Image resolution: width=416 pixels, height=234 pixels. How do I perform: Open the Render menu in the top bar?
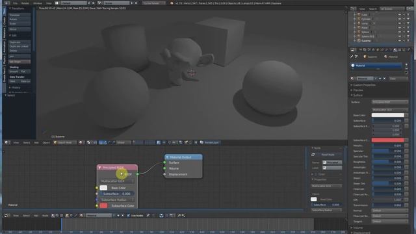point(25,3)
